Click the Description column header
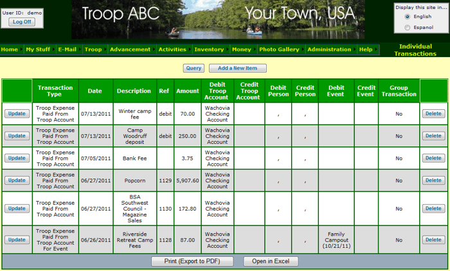 click(134, 91)
